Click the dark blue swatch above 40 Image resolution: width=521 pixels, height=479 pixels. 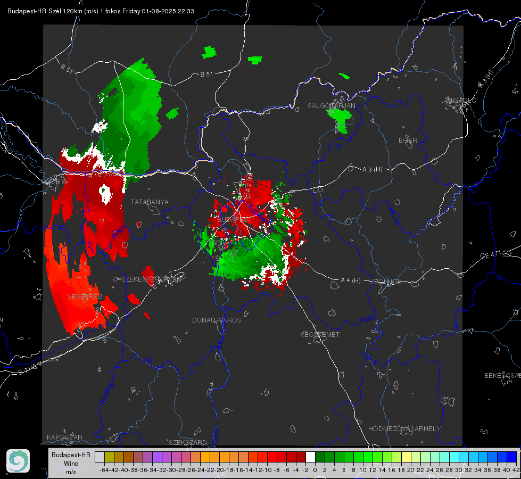(512, 457)
